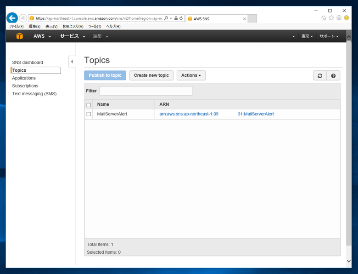
Task: Select Topics in the sidebar
Action: (36, 70)
